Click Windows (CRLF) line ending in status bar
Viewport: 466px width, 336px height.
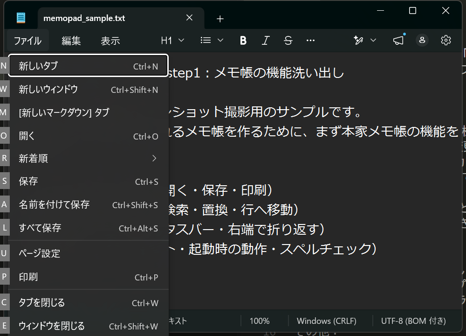[326, 321]
